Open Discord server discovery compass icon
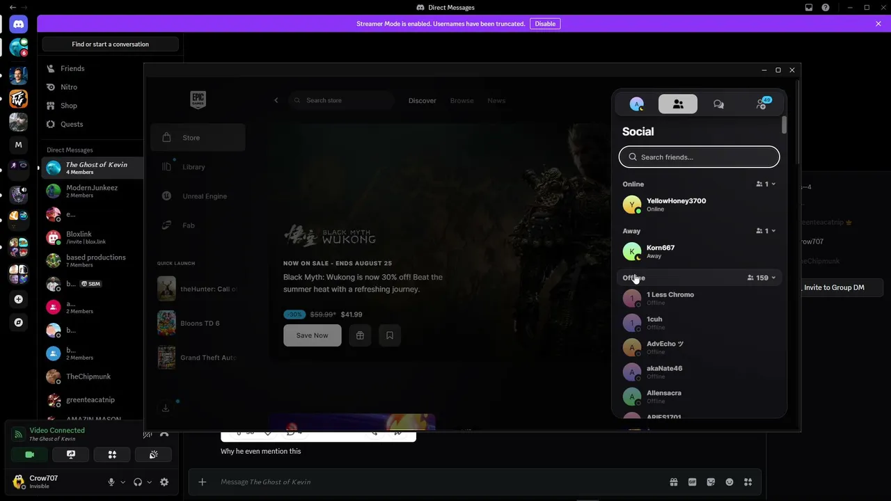 point(19,322)
